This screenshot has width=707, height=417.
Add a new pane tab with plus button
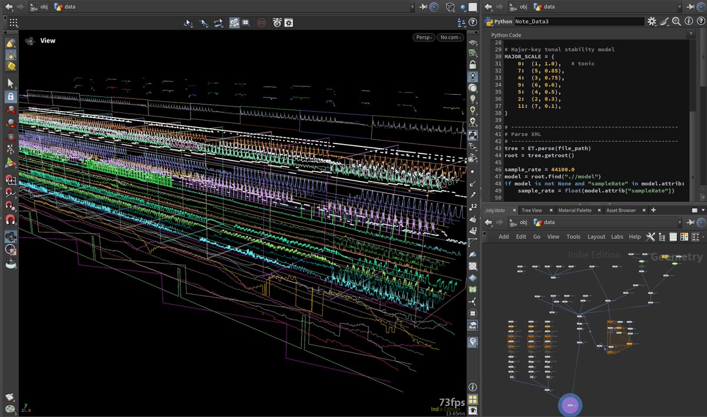[x=653, y=210]
